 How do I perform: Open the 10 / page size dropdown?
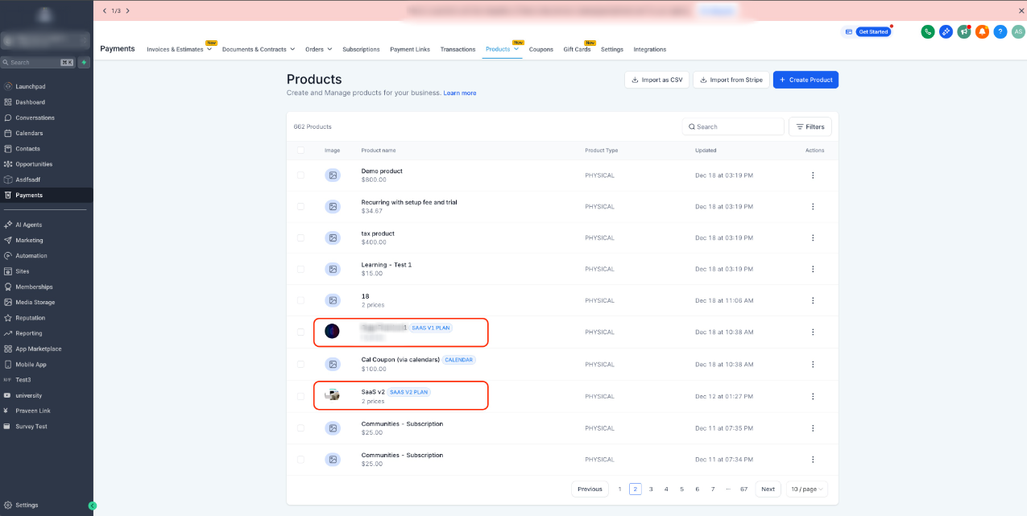[805, 489]
